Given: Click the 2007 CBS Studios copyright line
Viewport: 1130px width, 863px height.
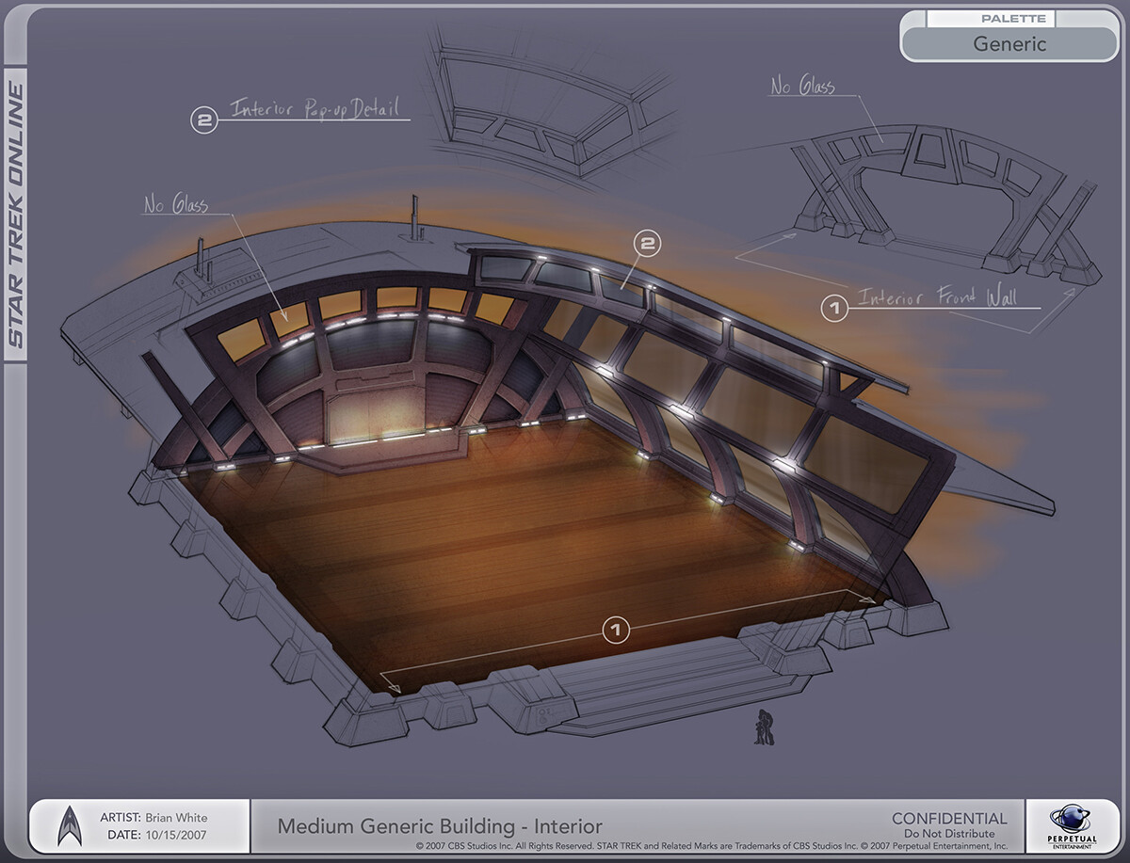Looking at the screenshot, I should click(713, 846).
